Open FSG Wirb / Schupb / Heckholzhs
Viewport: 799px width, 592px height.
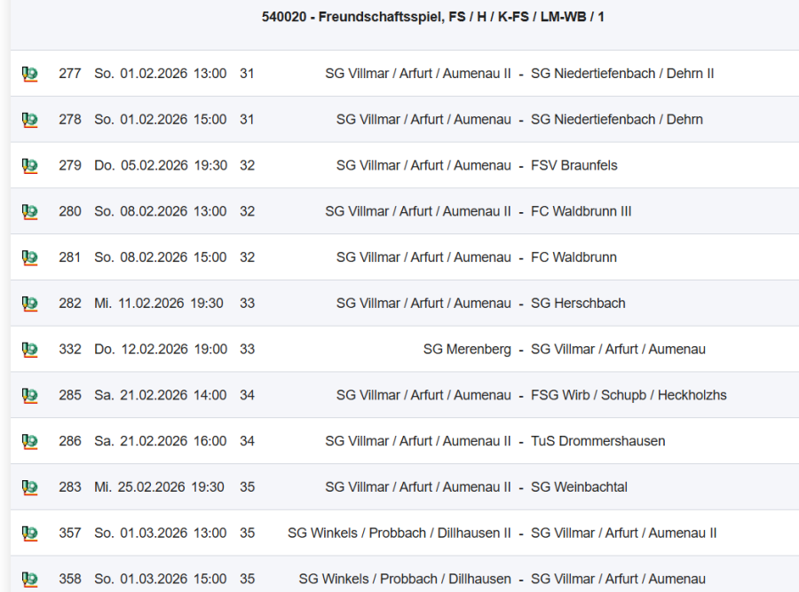click(x=629, y=396)
